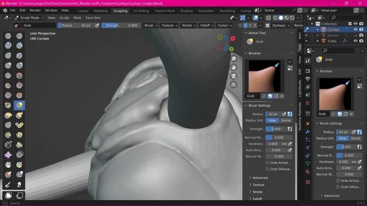This screenshot has height=206, width=367.
Task: Select the Pose brush tool
Action: coord(19,125)
